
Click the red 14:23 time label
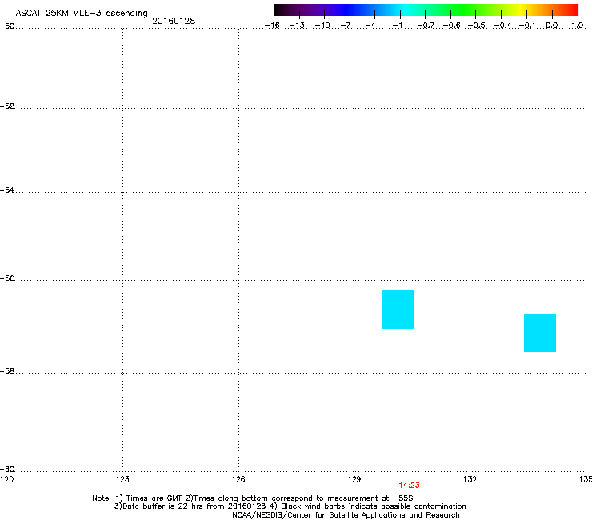409,486
